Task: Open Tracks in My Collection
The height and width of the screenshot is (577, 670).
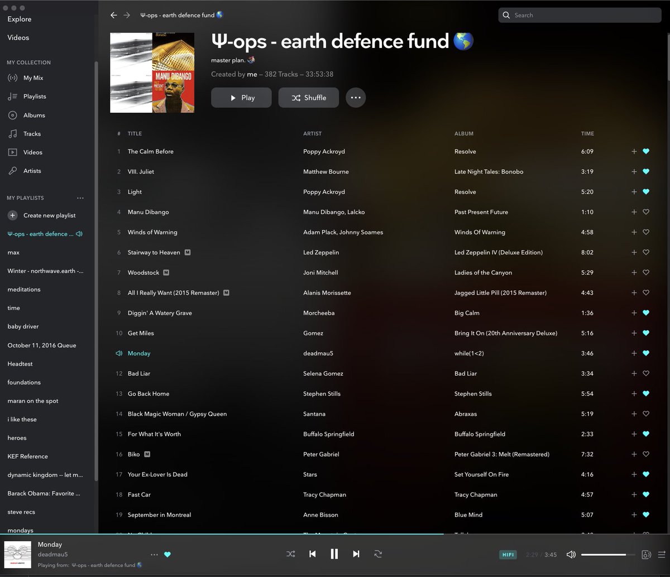Action: (x=32, y=134)
